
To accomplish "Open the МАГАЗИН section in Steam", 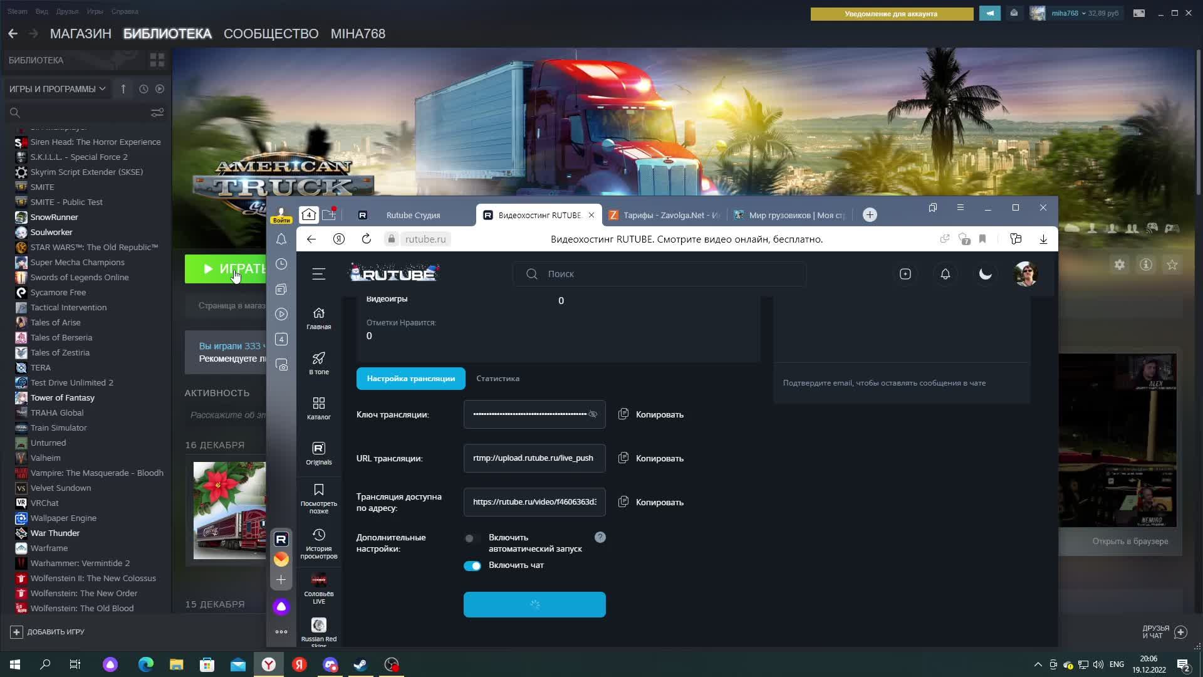I will 80,34.
